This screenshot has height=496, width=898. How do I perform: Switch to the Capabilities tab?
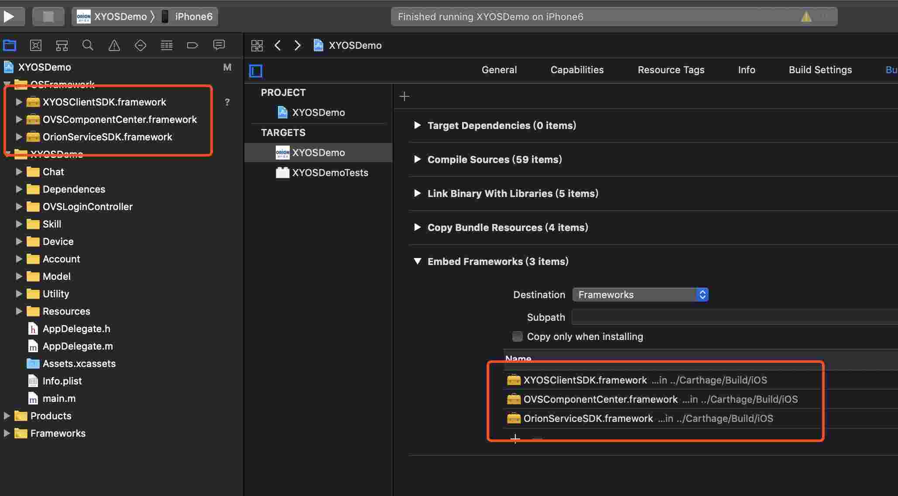tap(577, 70)
